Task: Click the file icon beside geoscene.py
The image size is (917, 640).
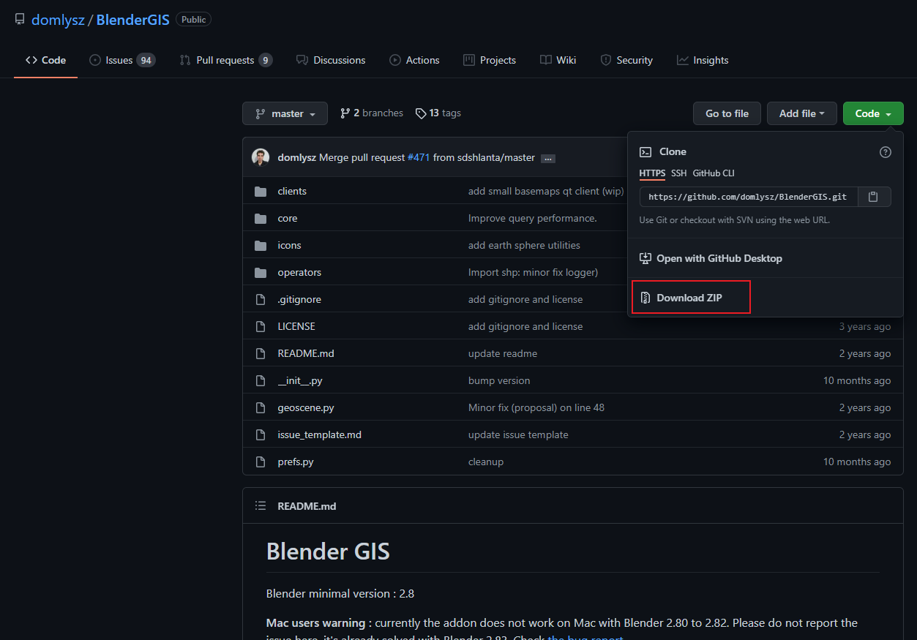Action: tap(260, 408)
